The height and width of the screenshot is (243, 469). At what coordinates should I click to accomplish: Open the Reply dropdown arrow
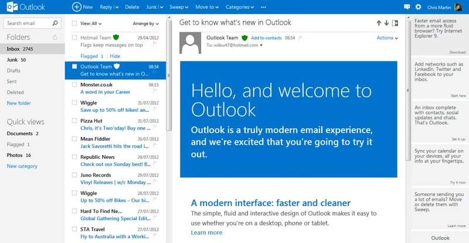117,7
